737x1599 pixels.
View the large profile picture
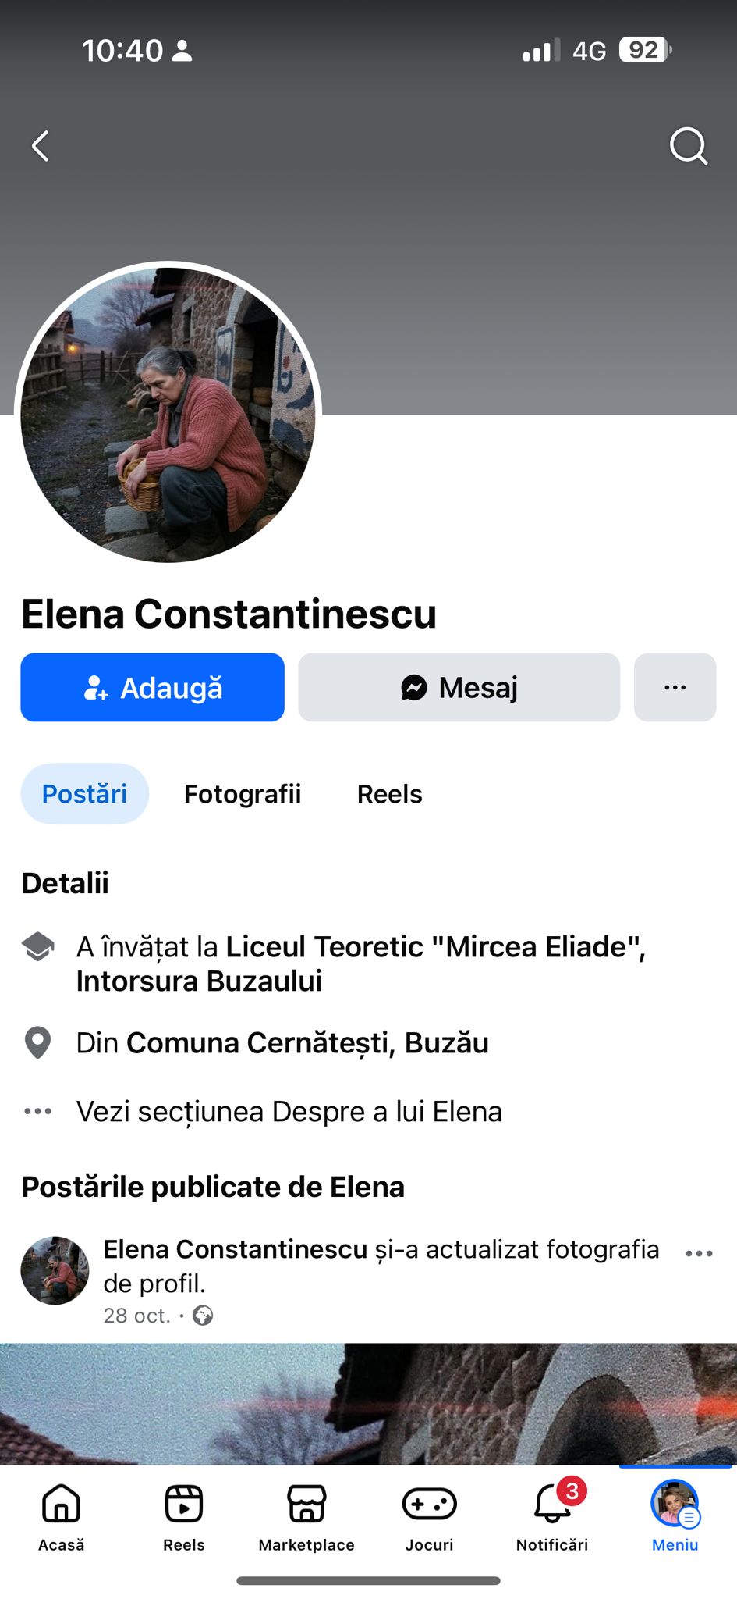168,414
